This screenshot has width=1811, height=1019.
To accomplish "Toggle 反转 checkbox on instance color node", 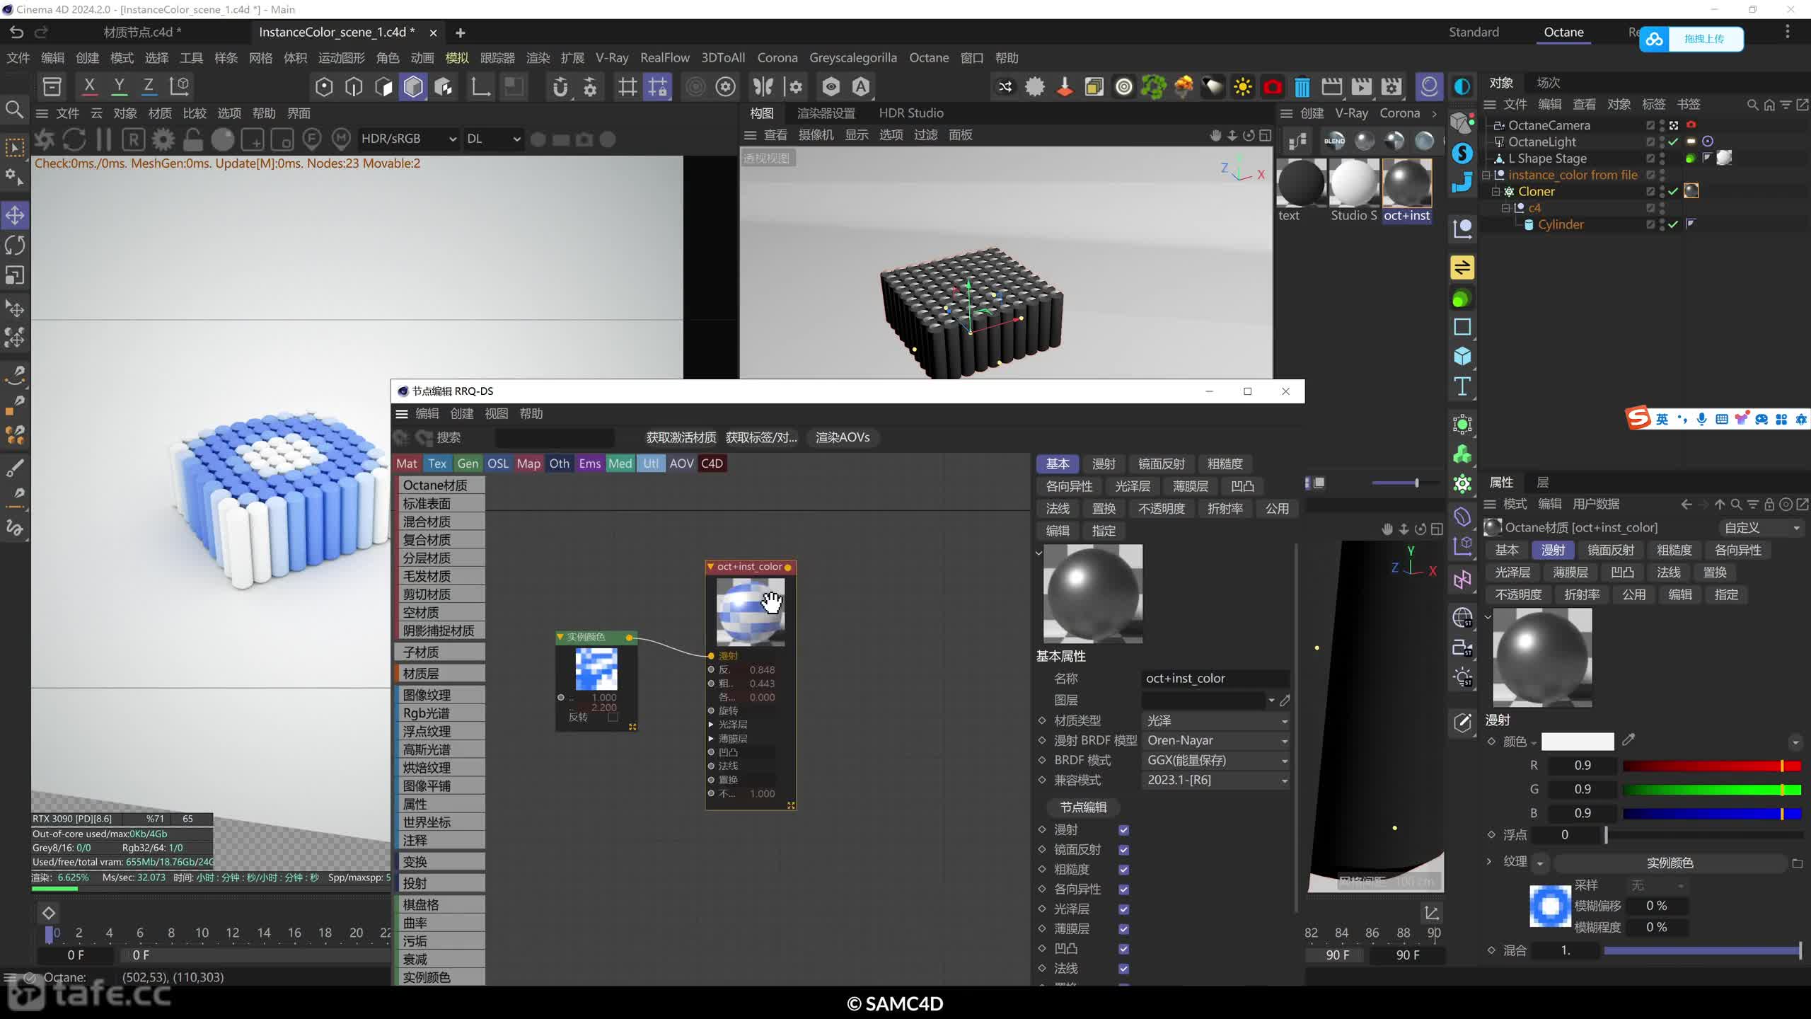I will (x=613, y=717).
